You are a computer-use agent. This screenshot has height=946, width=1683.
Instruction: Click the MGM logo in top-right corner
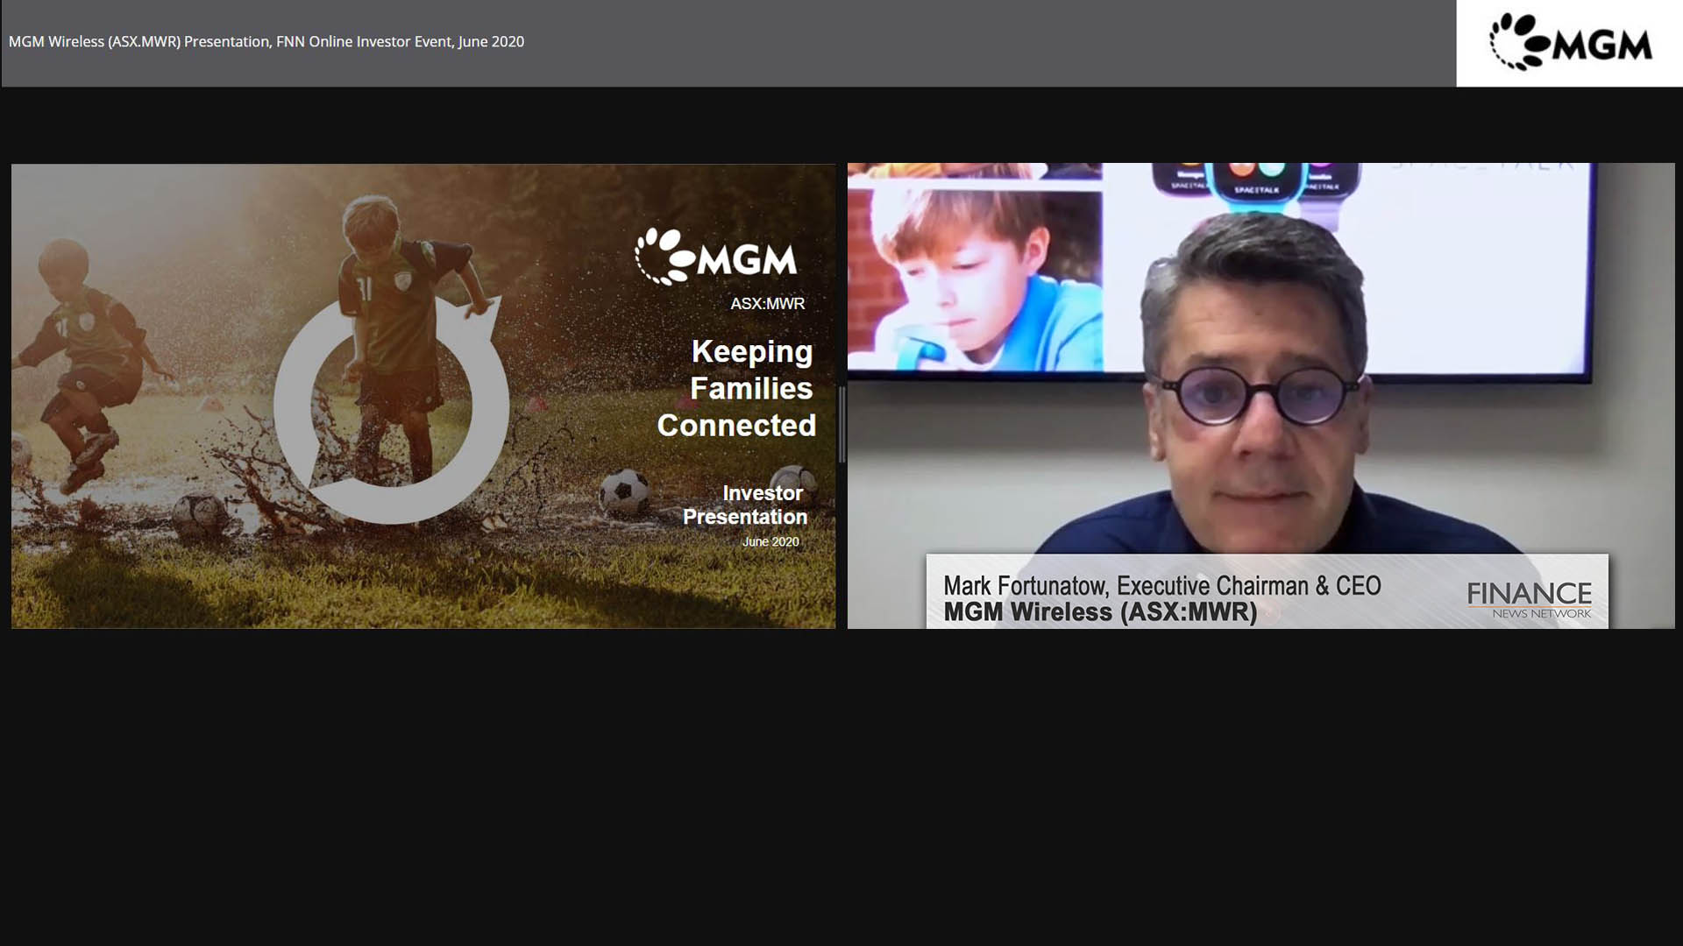click(x=1570, y=42)
